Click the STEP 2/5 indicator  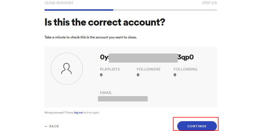pyautogui.click(x=210, y=3)
